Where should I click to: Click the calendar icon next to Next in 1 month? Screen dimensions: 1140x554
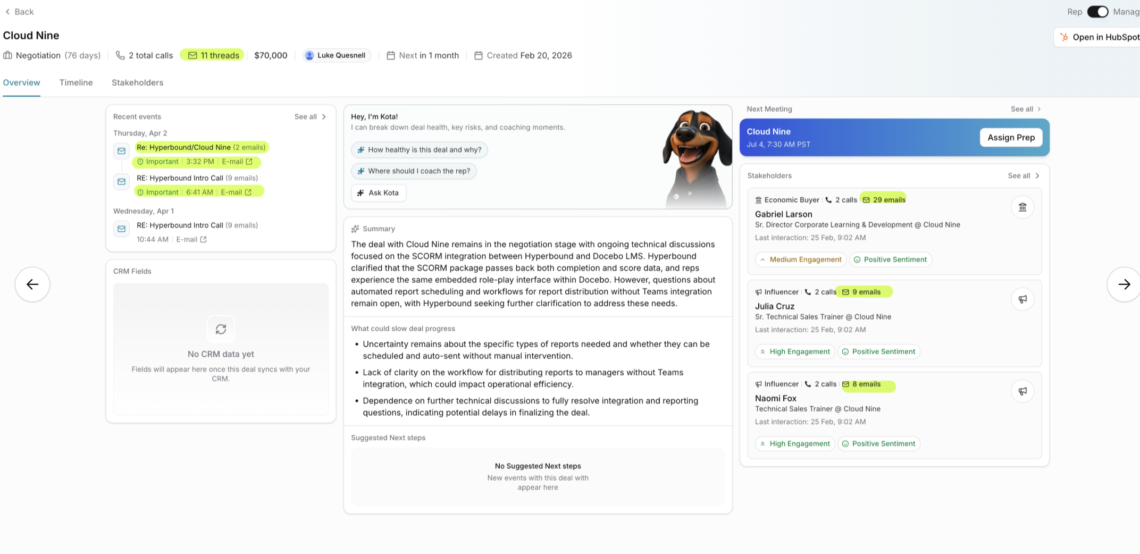click(x=391, y=55)
